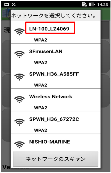Tap the Wi-Fi icon beside Wireless Network

[19, 99]
